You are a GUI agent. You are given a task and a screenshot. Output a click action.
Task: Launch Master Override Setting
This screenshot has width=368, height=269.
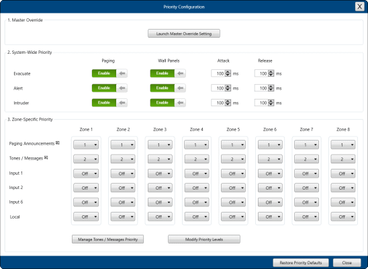184,34
